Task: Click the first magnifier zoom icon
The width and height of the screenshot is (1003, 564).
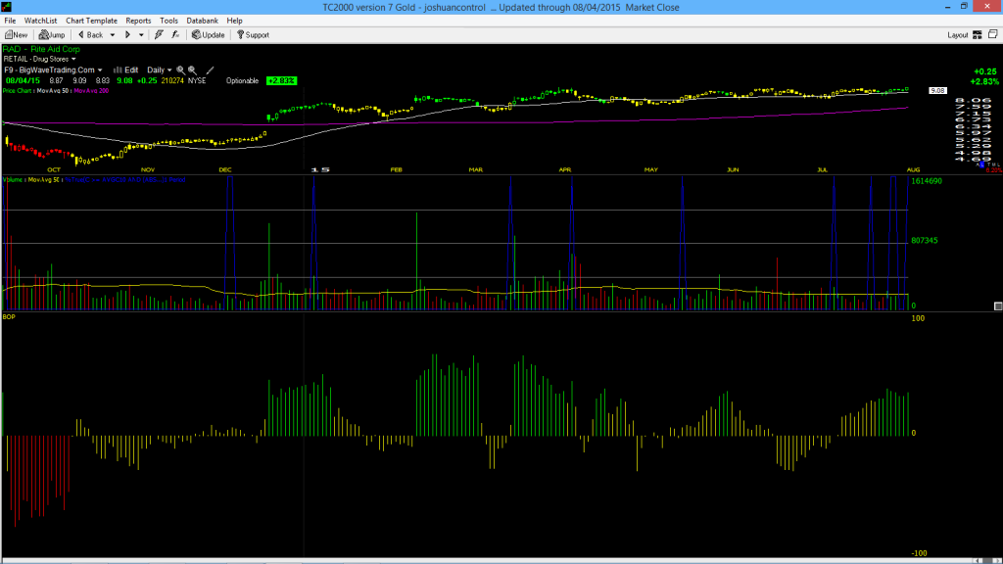Action: [x=180, y=70]
